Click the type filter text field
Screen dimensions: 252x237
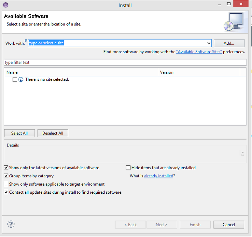(125, 63)
